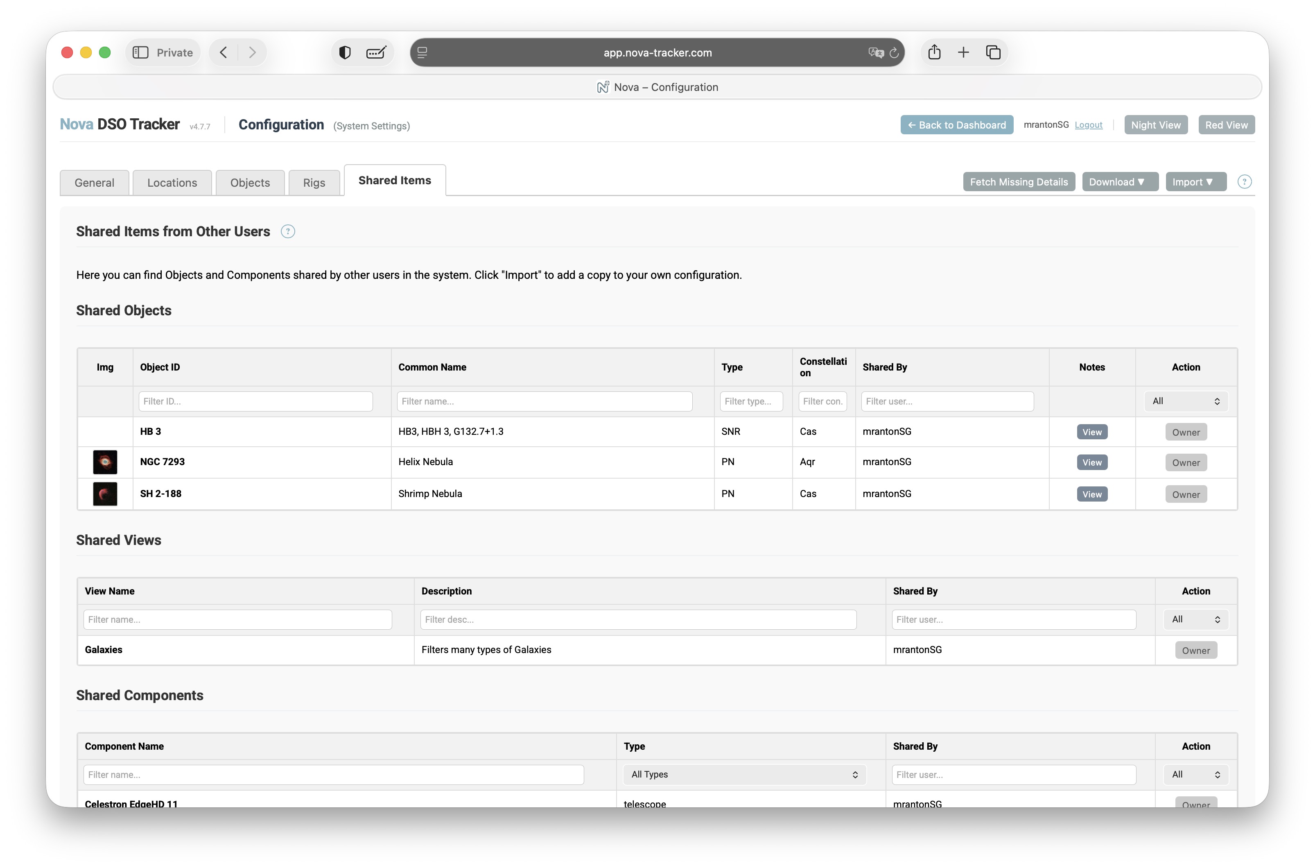Click the translate icon in address bar
The image size is (1315, 868).
click(x=876, y=52)
